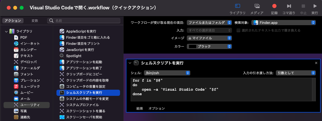Select シェルスクリプトを実行 in action list

click(88, 93)
